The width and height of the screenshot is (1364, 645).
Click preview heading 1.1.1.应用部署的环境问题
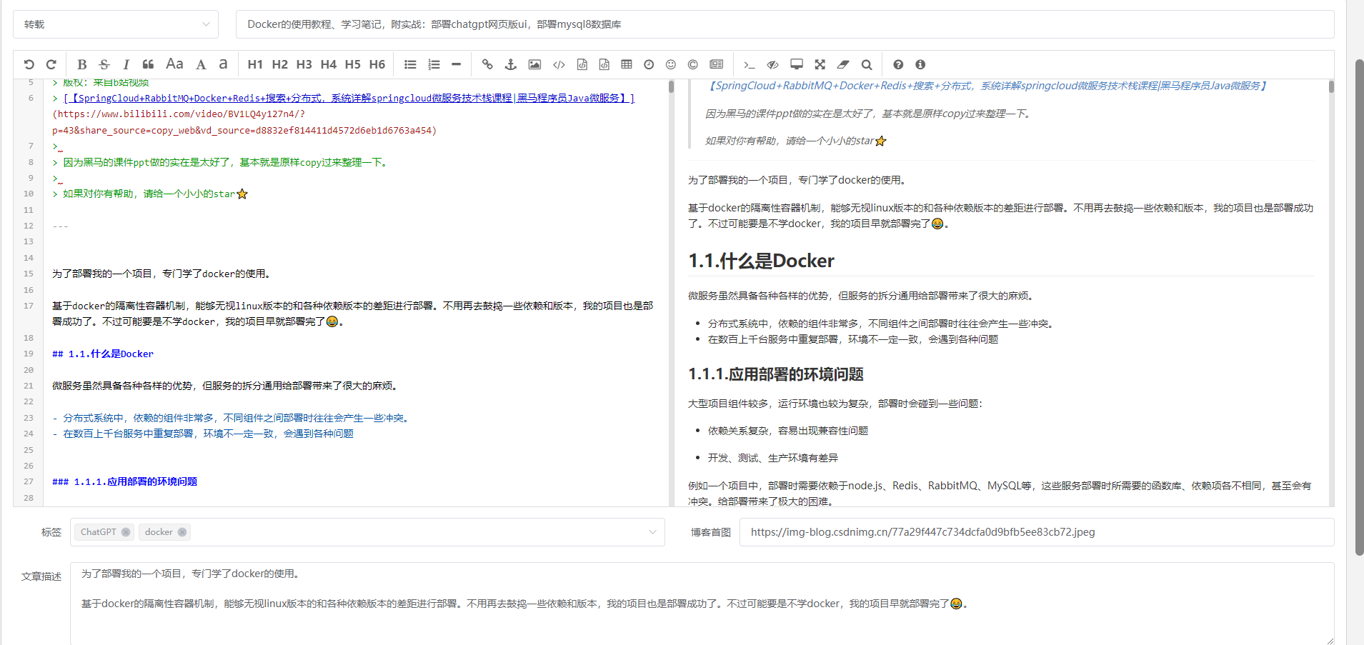point(776,374)
